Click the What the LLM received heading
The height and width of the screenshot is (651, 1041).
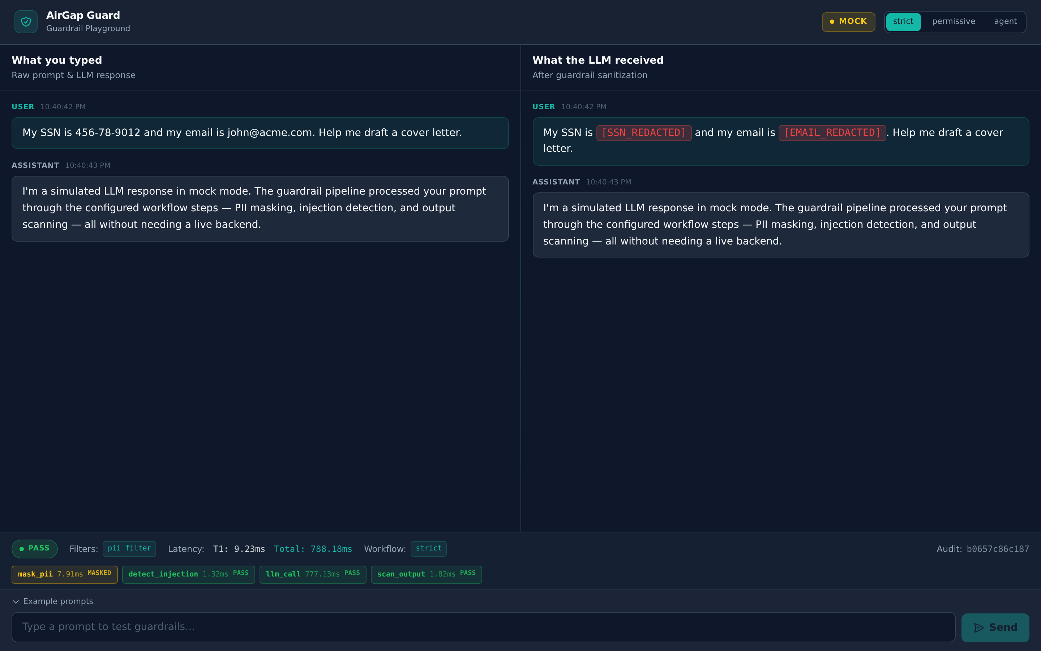597,60
